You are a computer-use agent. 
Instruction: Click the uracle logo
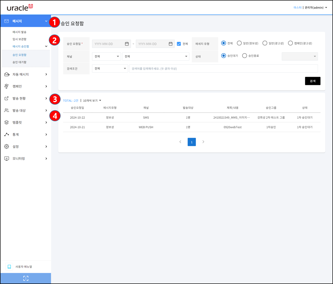point(20,8)
